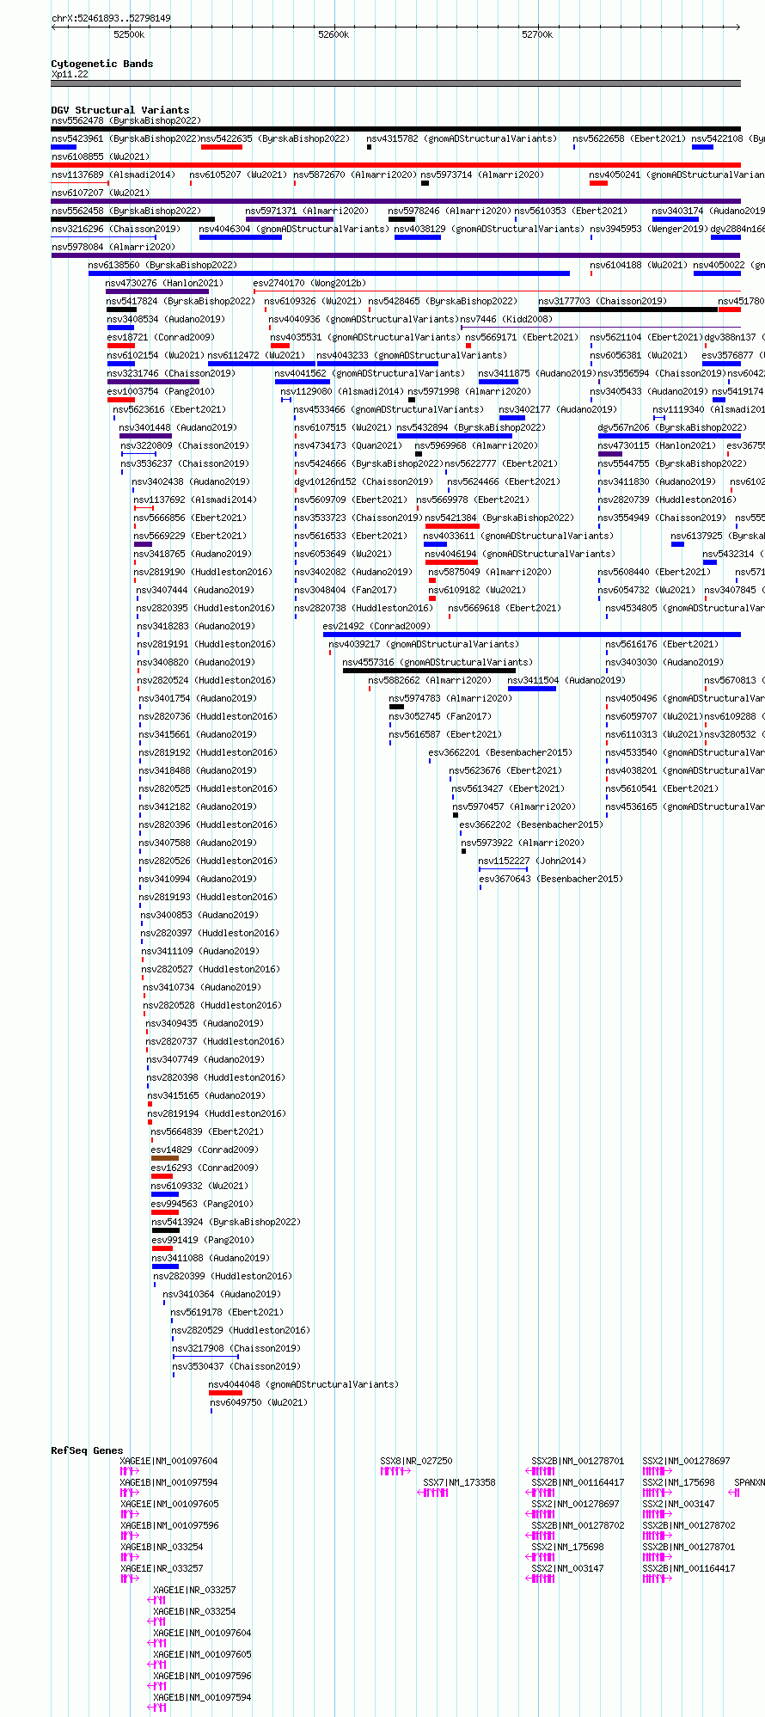This screenshot has height=1717, width=765.
Task: Click black bar under nsv4557316 gnomAD variant
Action: (x=430, y=671)
